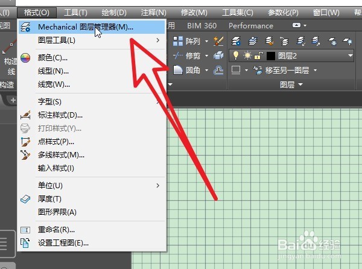The height and width of the screenshot is (269, 362).
Task: Expand 字型(S) submenu
Action: click(92, 102)
